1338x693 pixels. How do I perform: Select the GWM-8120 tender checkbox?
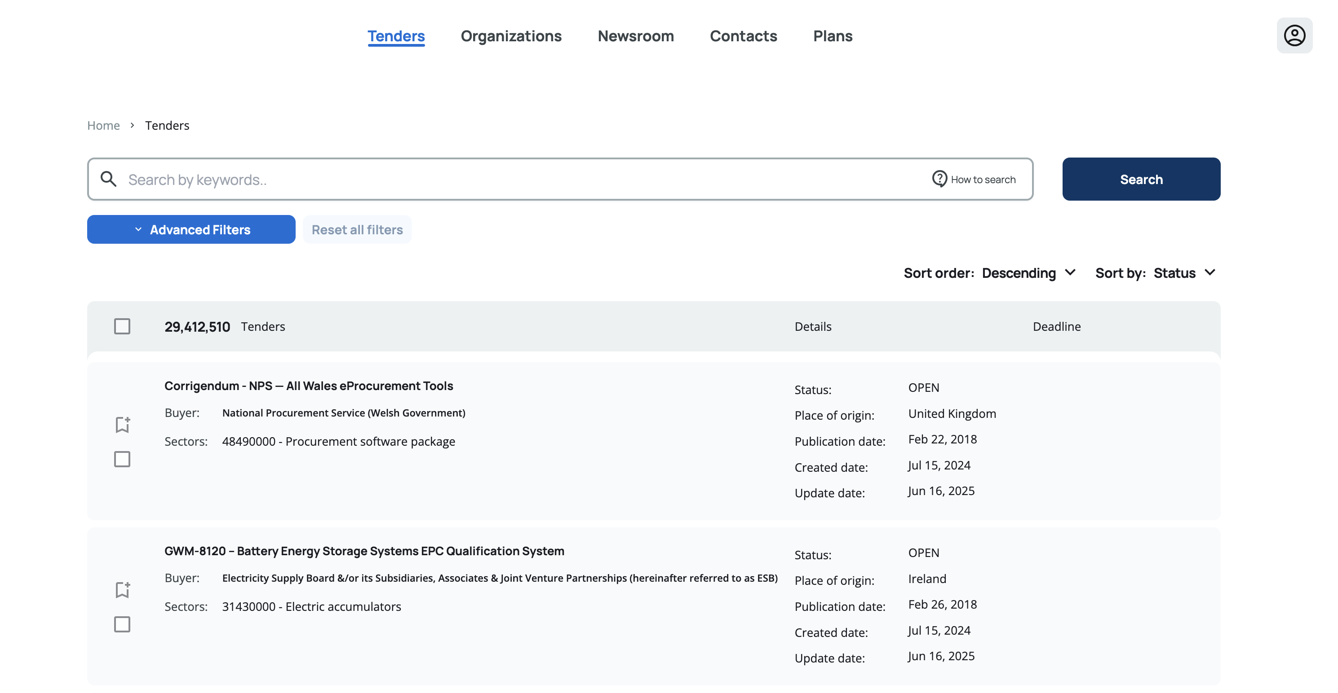pos(122,624)
